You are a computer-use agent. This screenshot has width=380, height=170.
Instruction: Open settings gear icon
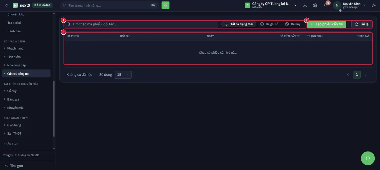(315, 5)
